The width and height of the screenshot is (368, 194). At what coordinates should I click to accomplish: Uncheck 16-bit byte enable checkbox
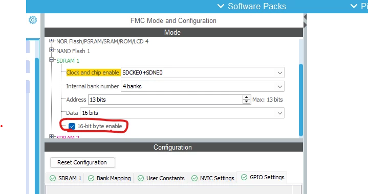point(72,127)
